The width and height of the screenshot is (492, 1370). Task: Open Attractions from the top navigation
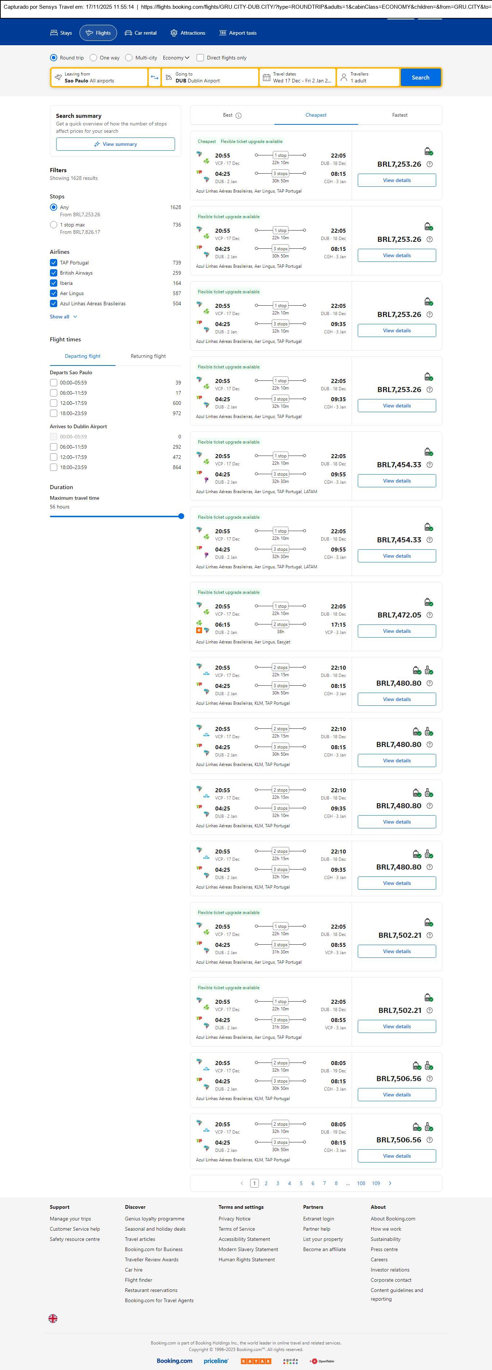(x=188, y=33)
